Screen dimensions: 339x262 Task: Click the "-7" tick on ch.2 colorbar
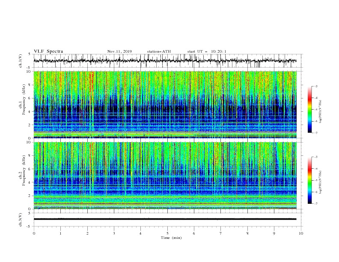[316, 204]
